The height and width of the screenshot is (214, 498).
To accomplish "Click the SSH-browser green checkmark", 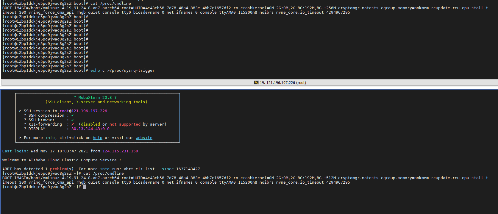I will (x=72, y=120).
